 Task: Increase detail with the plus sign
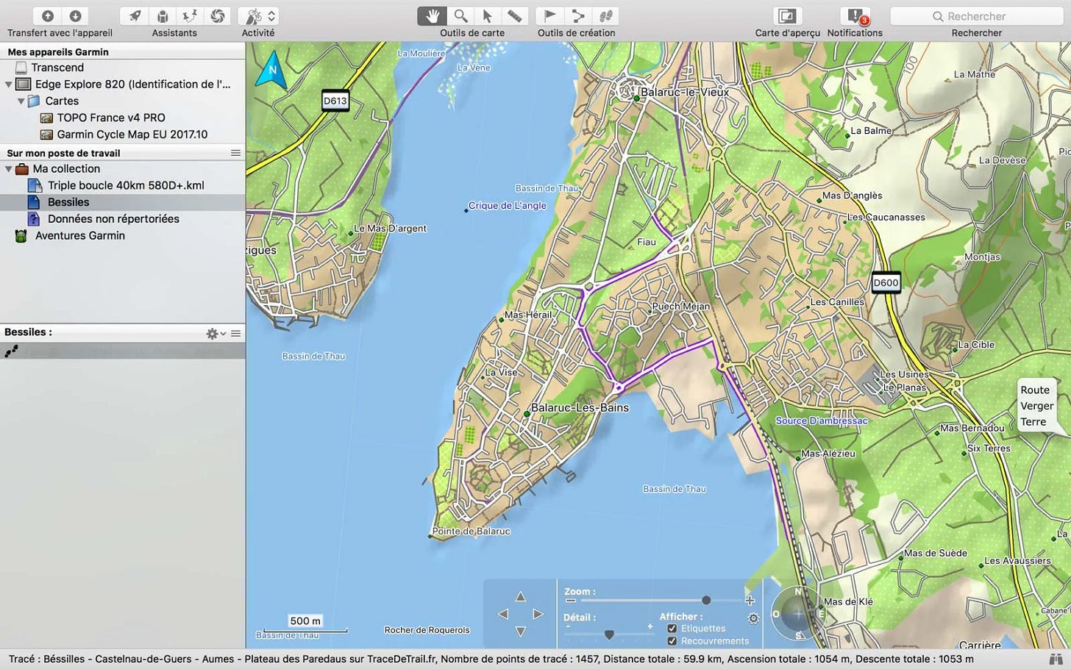point(650,626)
